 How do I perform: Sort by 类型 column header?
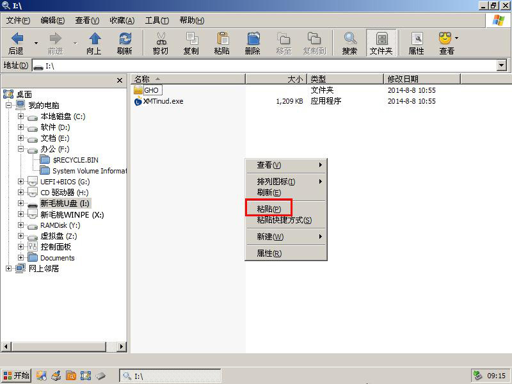[346, 79]
